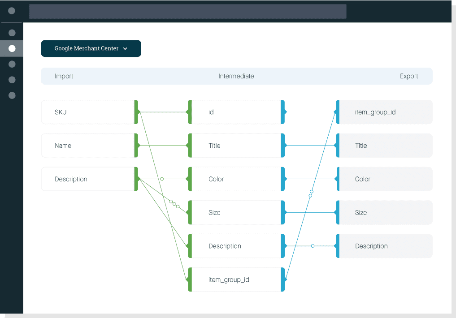Click the green output connector on Description import field
The image size is (456, 318).
(135, 179)
